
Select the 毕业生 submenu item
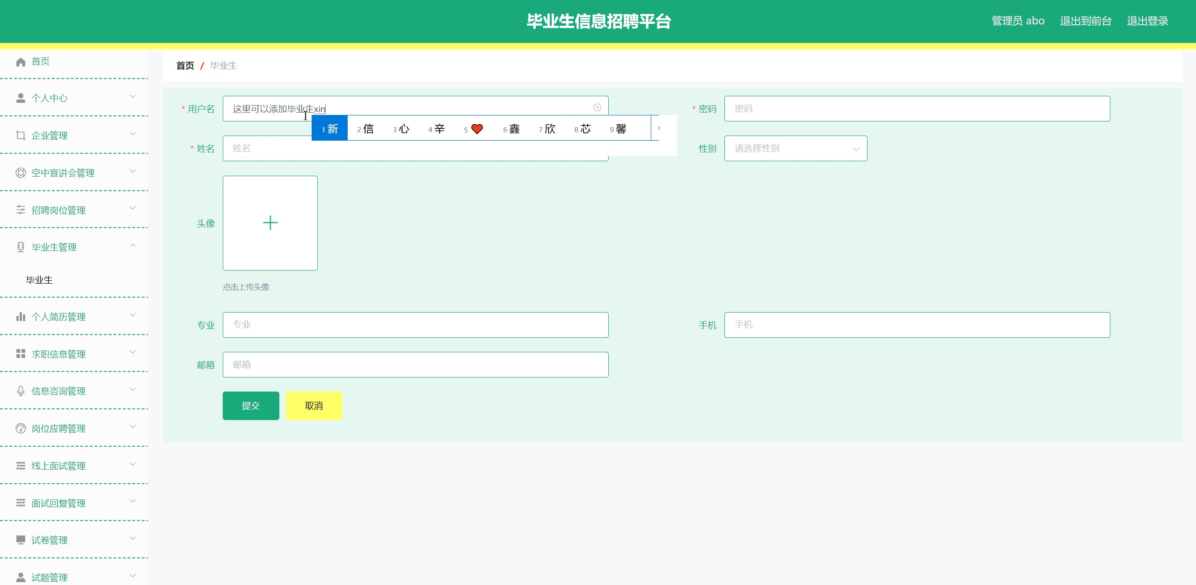(x=39, y=280)
